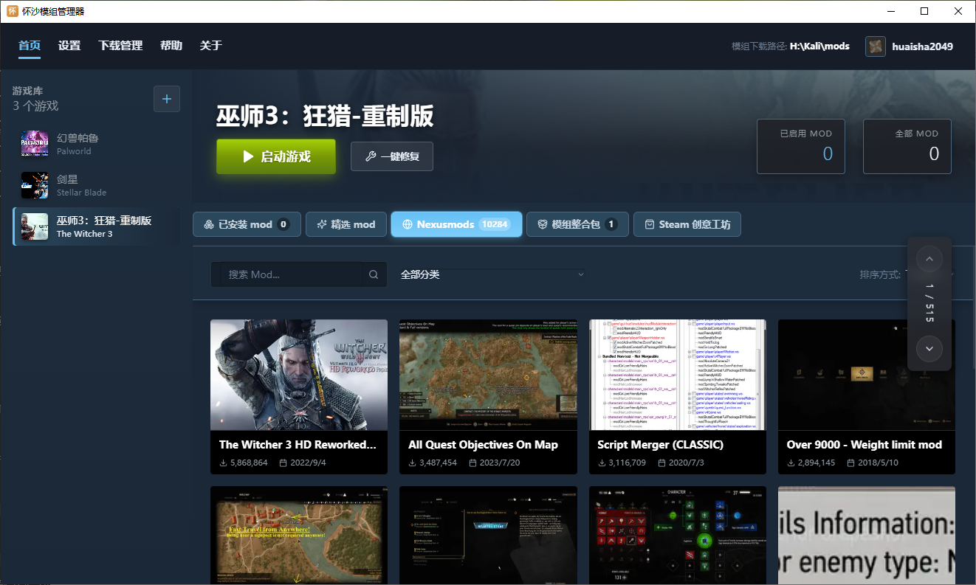Go to the previous page with the up arrow
Screen dimensions: 976x585
pos(929,259)
